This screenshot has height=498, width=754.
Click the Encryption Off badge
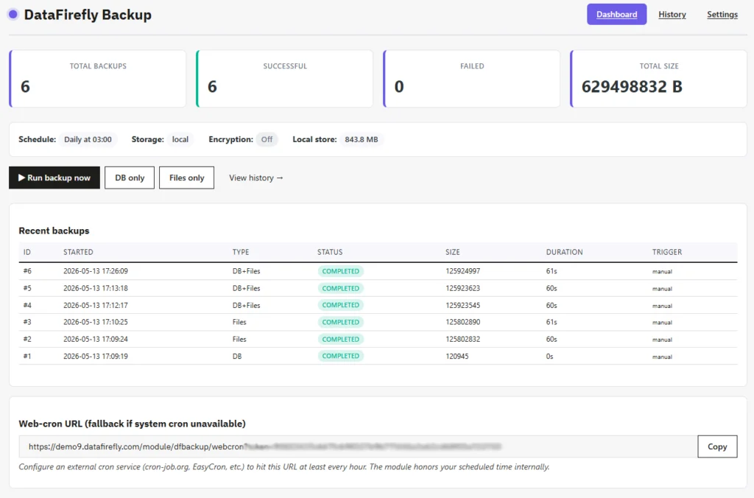(x=267, y=139)
